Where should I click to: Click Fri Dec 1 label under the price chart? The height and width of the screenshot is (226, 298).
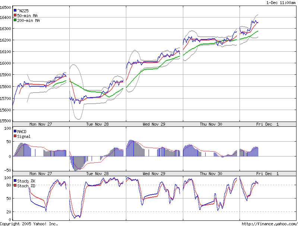(x=267, y=124)
